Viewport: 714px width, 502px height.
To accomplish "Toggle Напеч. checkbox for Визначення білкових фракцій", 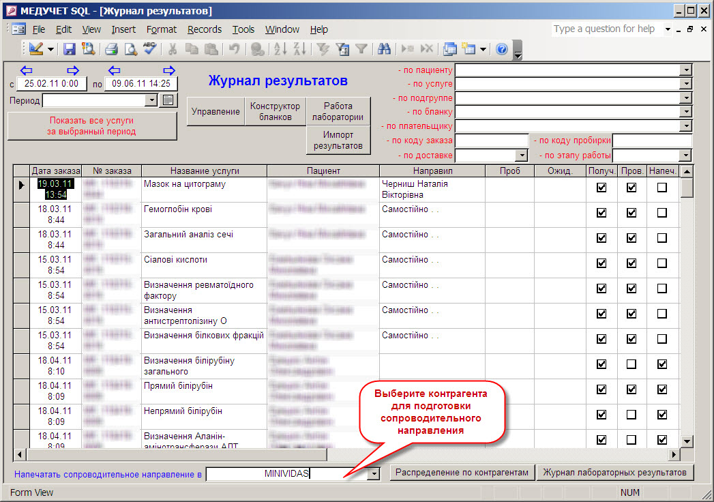I will coord(662,339).
